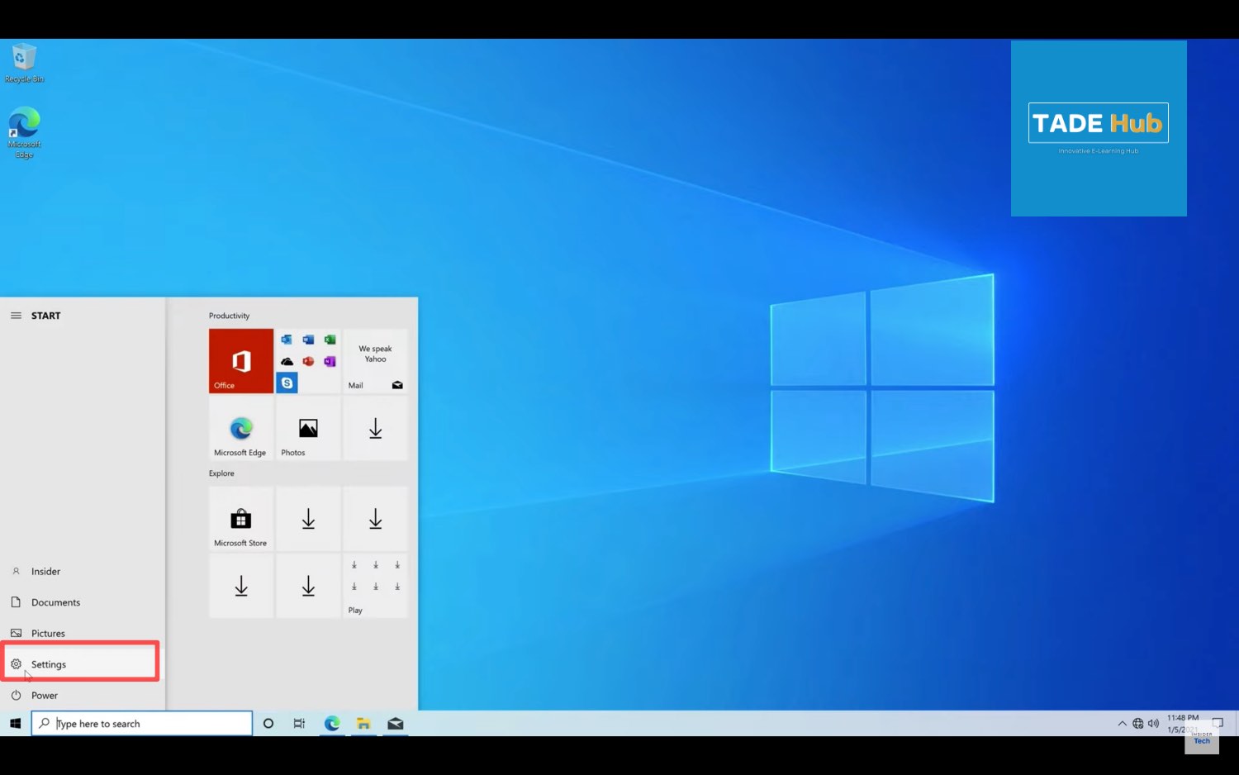Open the Office tile in Start menu
Viewport: 1239px width, 775px height.
tap(241, 361)
